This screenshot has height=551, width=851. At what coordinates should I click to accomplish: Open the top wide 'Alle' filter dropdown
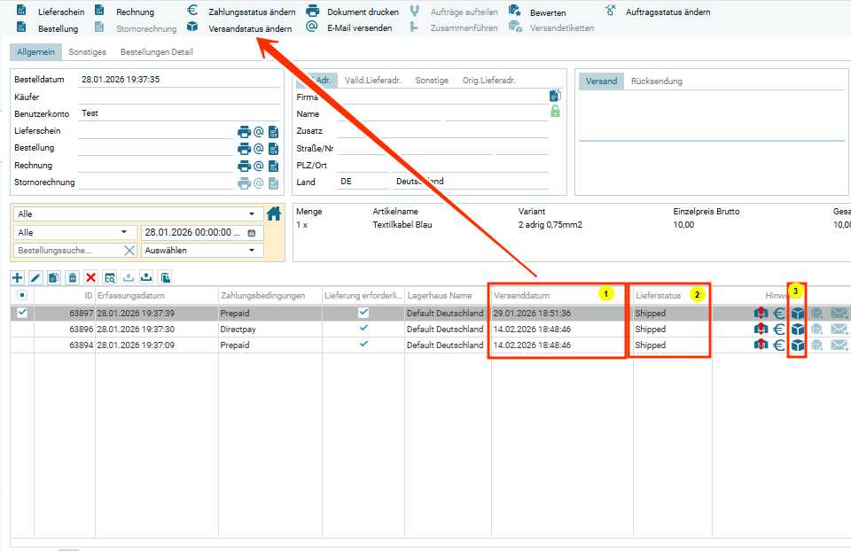coord(138,213)
